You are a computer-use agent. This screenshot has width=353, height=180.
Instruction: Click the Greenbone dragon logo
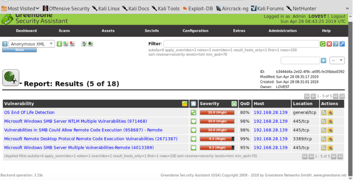pyautogui.click(x=7, y=19)
